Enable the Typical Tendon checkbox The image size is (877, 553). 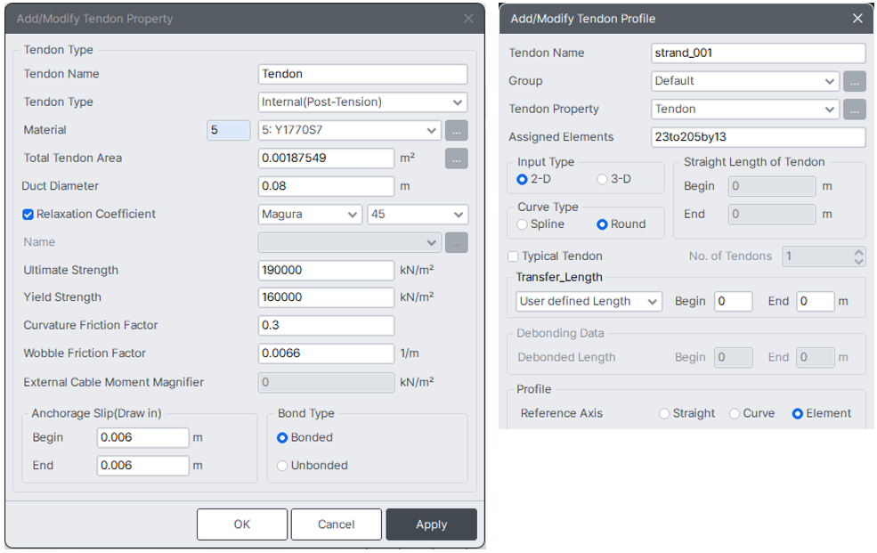[513, 256]
